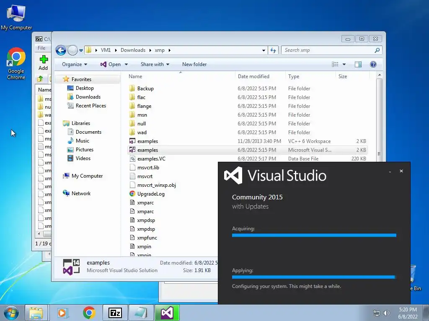This screenshot has height=321, width=429.
Task: Click the refresh button next to address bar
Action: pos(273,50)
